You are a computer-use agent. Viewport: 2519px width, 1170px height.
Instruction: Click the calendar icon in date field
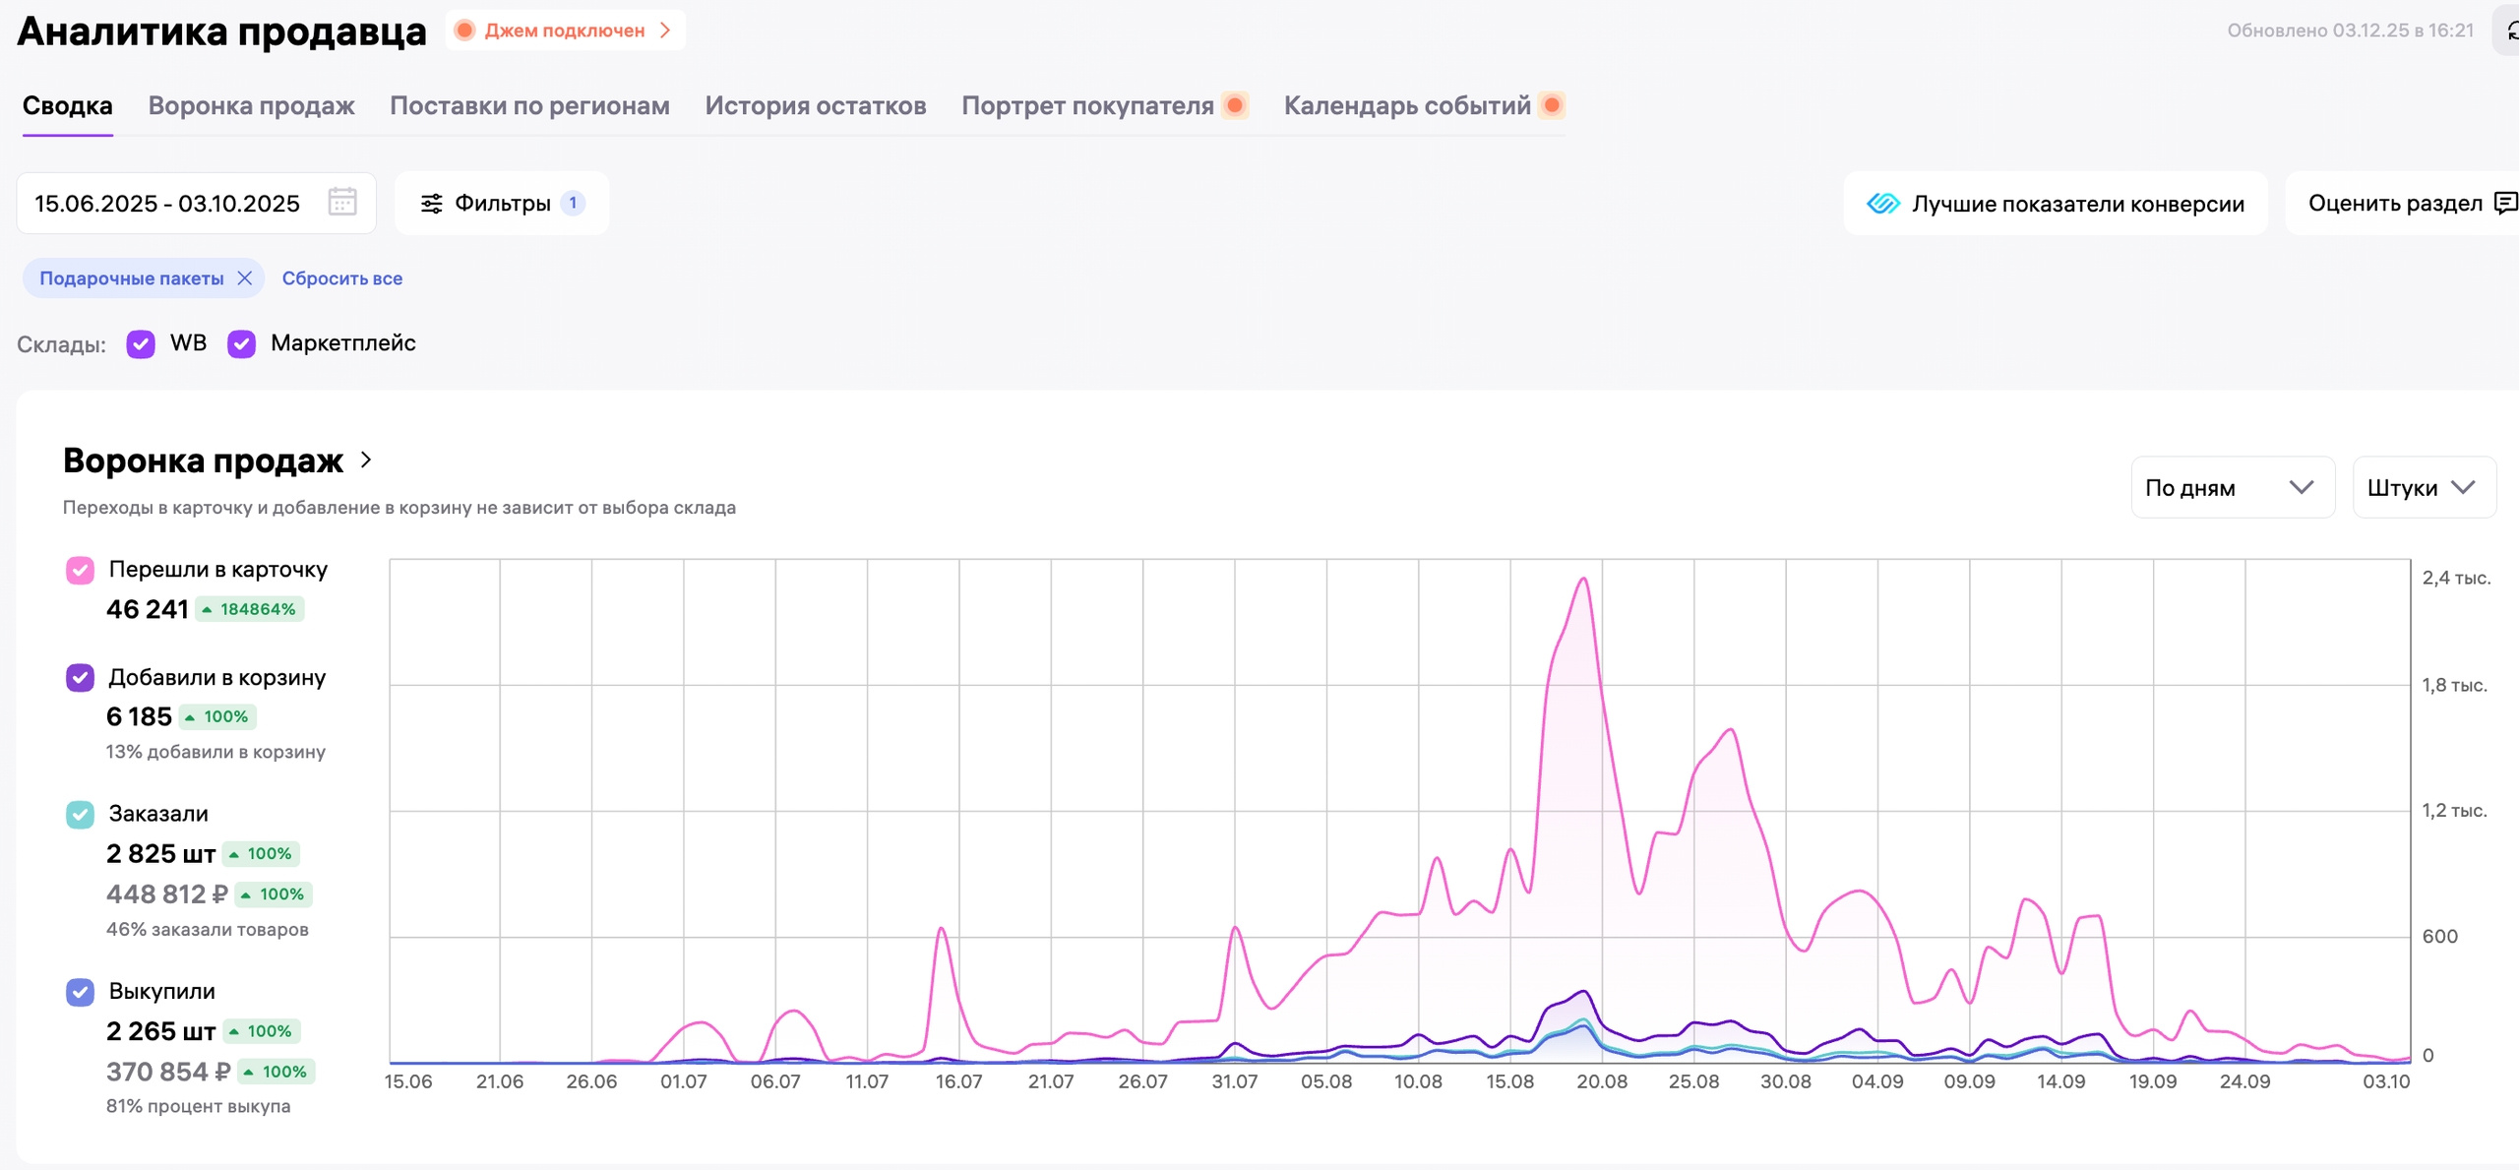(341, 203)
